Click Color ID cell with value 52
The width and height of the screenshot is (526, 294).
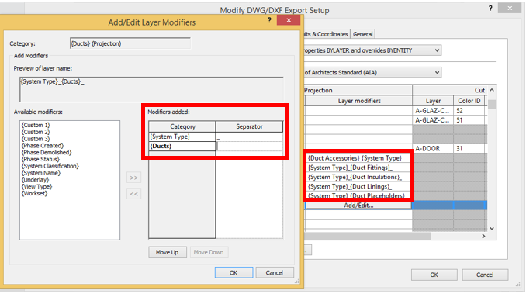tap(469, 111)
